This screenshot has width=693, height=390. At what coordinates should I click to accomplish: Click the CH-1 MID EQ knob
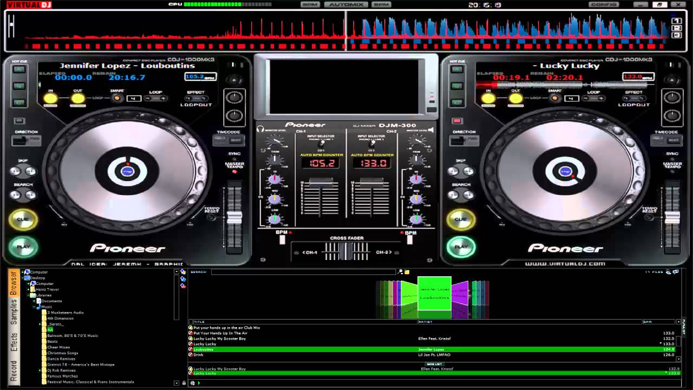pyautogui.click(x=275, y=199)
